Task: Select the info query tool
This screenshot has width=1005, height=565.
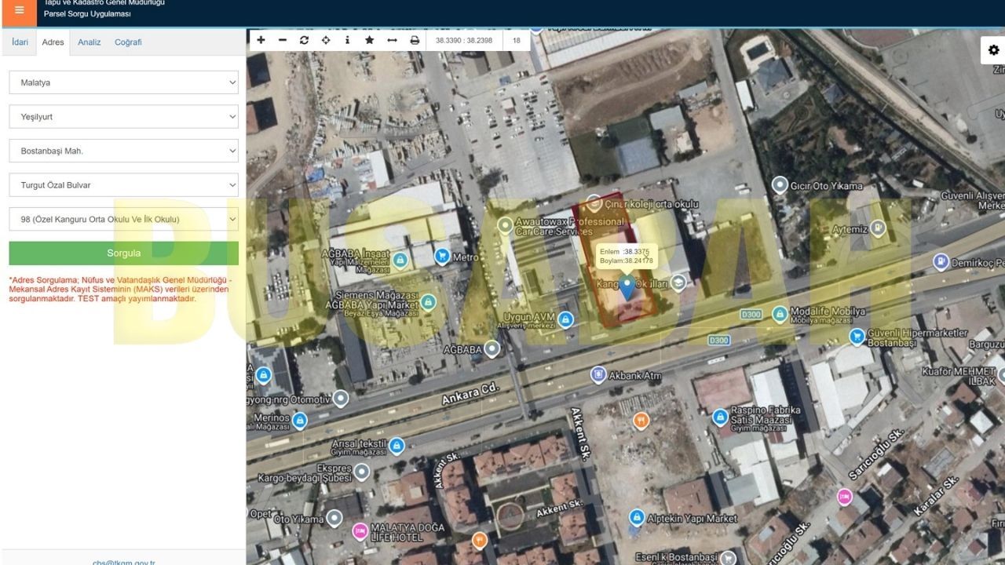Action: (347, 40)
